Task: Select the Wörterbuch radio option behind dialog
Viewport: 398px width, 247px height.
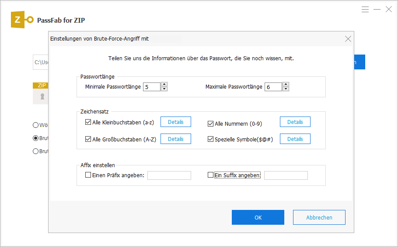Action: click(35, 125)
